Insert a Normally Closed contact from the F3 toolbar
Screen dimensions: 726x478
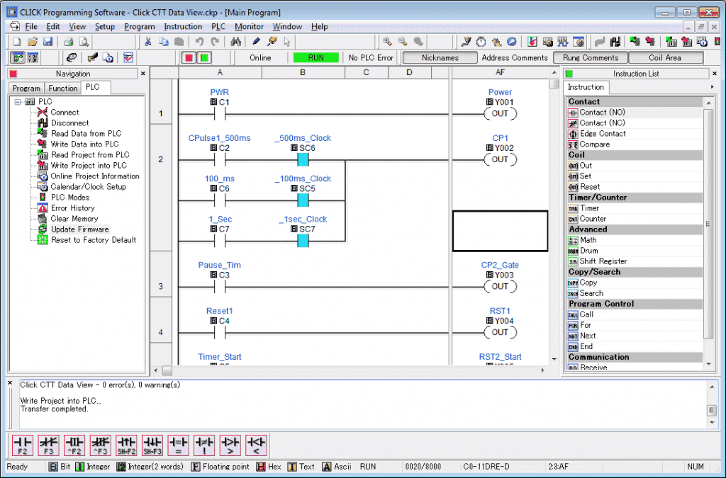point(48,445)
